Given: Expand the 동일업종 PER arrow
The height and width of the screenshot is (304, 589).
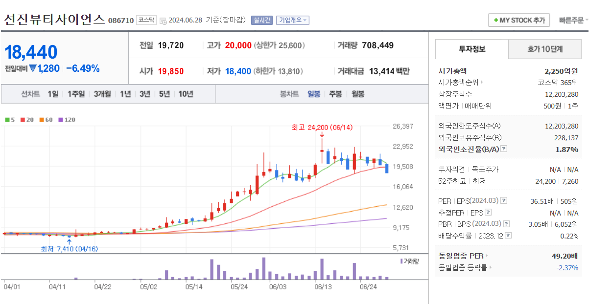Looking at the screenshot, I should [487, 256].
